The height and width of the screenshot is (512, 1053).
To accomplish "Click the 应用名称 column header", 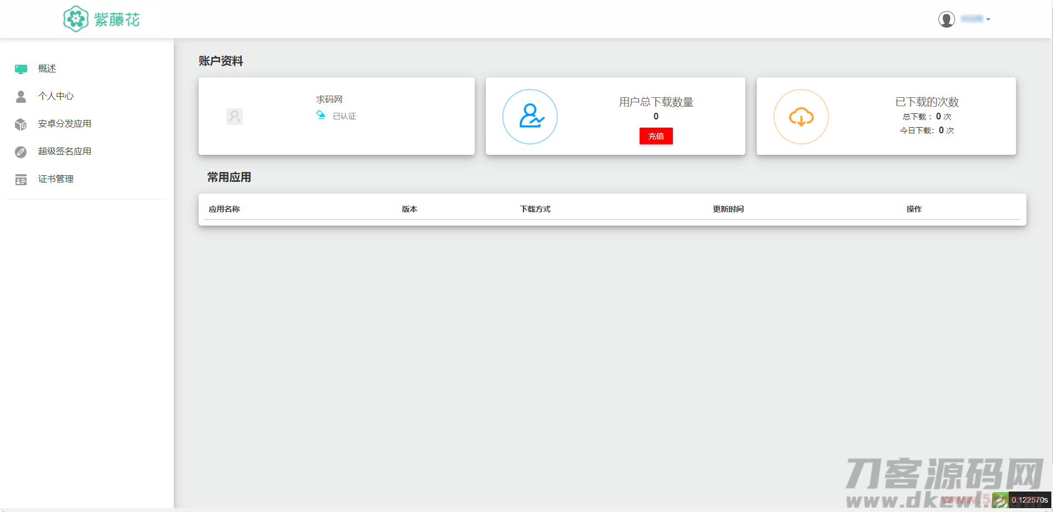I will click(x=224, y=209).
